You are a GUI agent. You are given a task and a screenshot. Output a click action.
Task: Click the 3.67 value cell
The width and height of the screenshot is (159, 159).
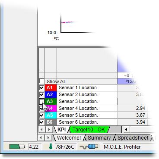tap(133, 115)
